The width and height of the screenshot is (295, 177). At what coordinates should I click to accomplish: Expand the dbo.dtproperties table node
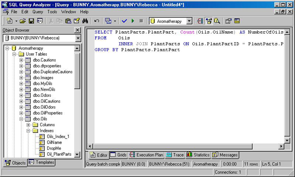(21, 66)
